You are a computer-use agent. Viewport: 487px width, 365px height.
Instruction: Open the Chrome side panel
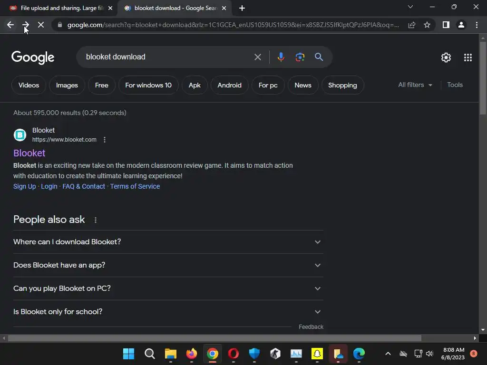(x=446, y=25)
